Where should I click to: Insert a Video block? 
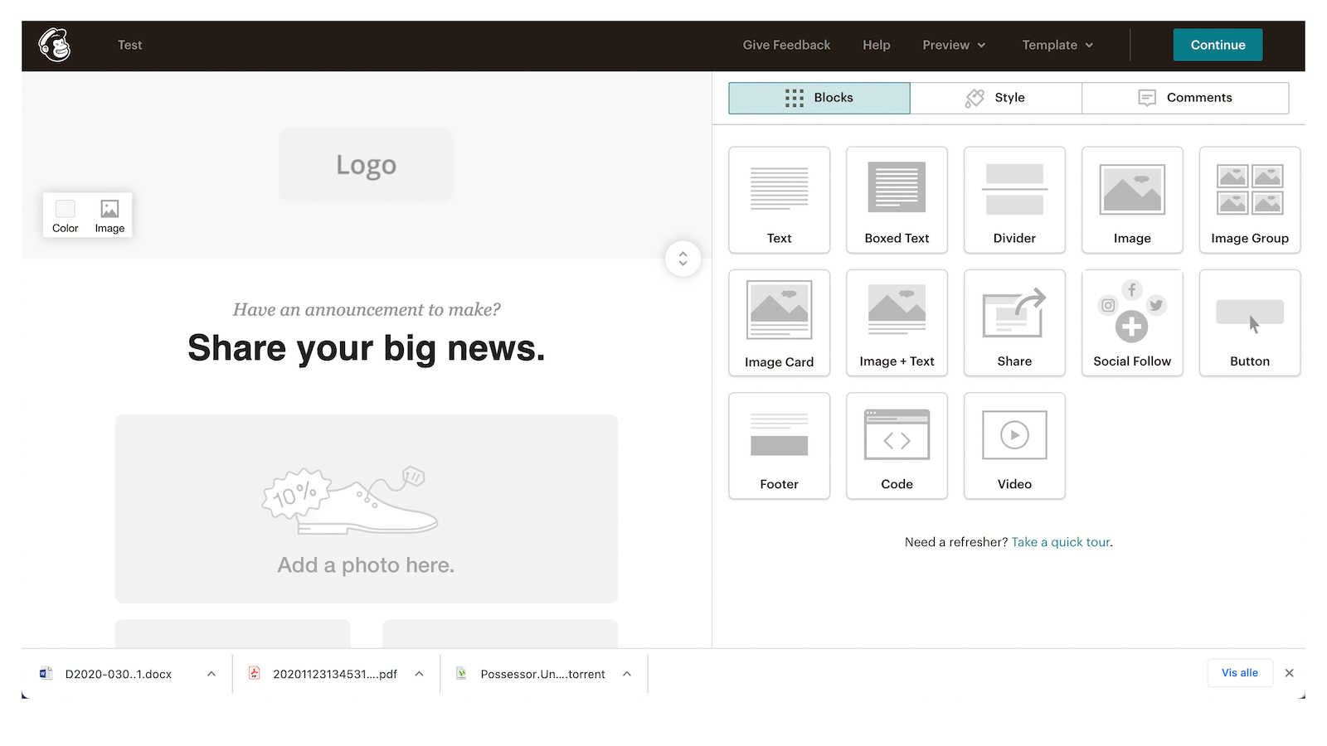tap(1013, 445)
